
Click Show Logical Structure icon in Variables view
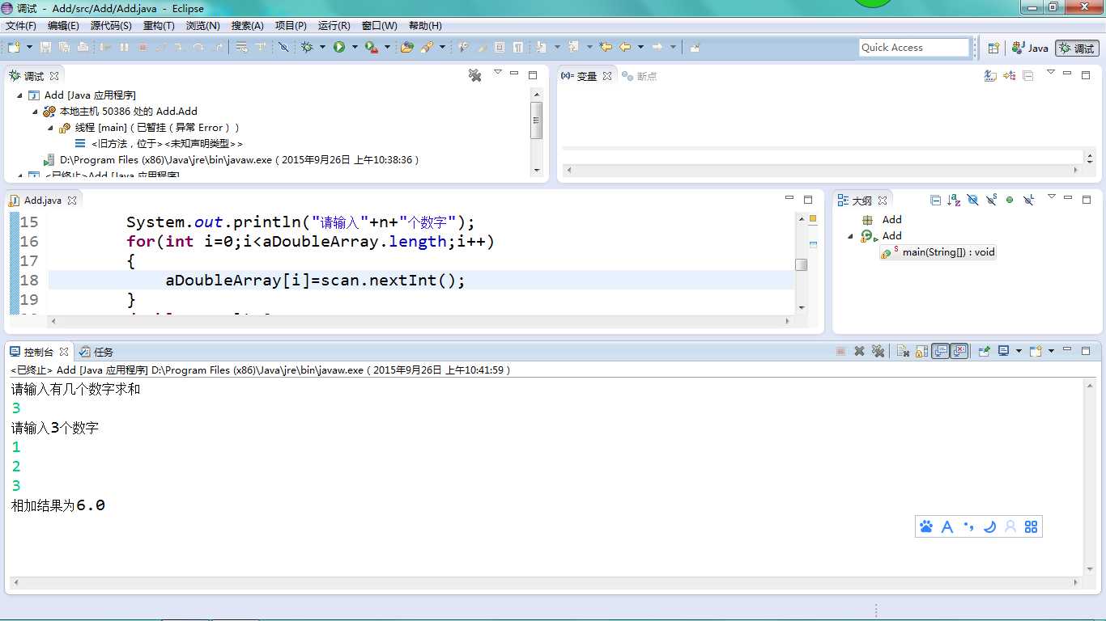(1009, 75)
